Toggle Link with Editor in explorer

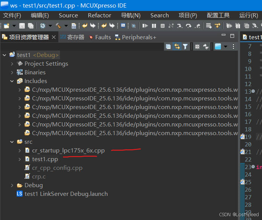coord(177,46)
